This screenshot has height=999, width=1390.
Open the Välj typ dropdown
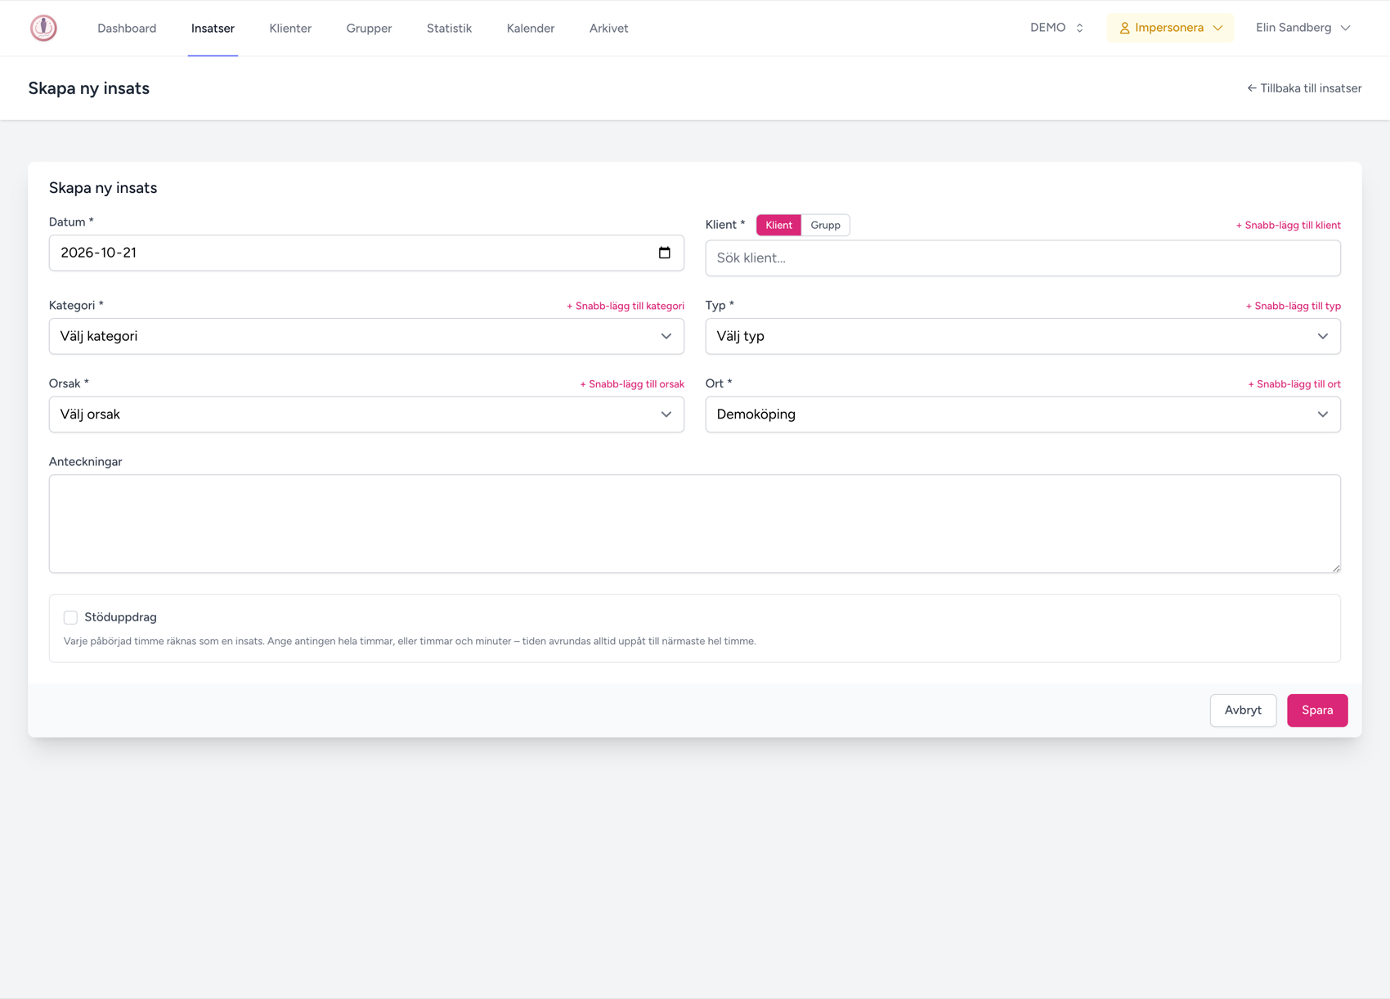point(1023,336)
